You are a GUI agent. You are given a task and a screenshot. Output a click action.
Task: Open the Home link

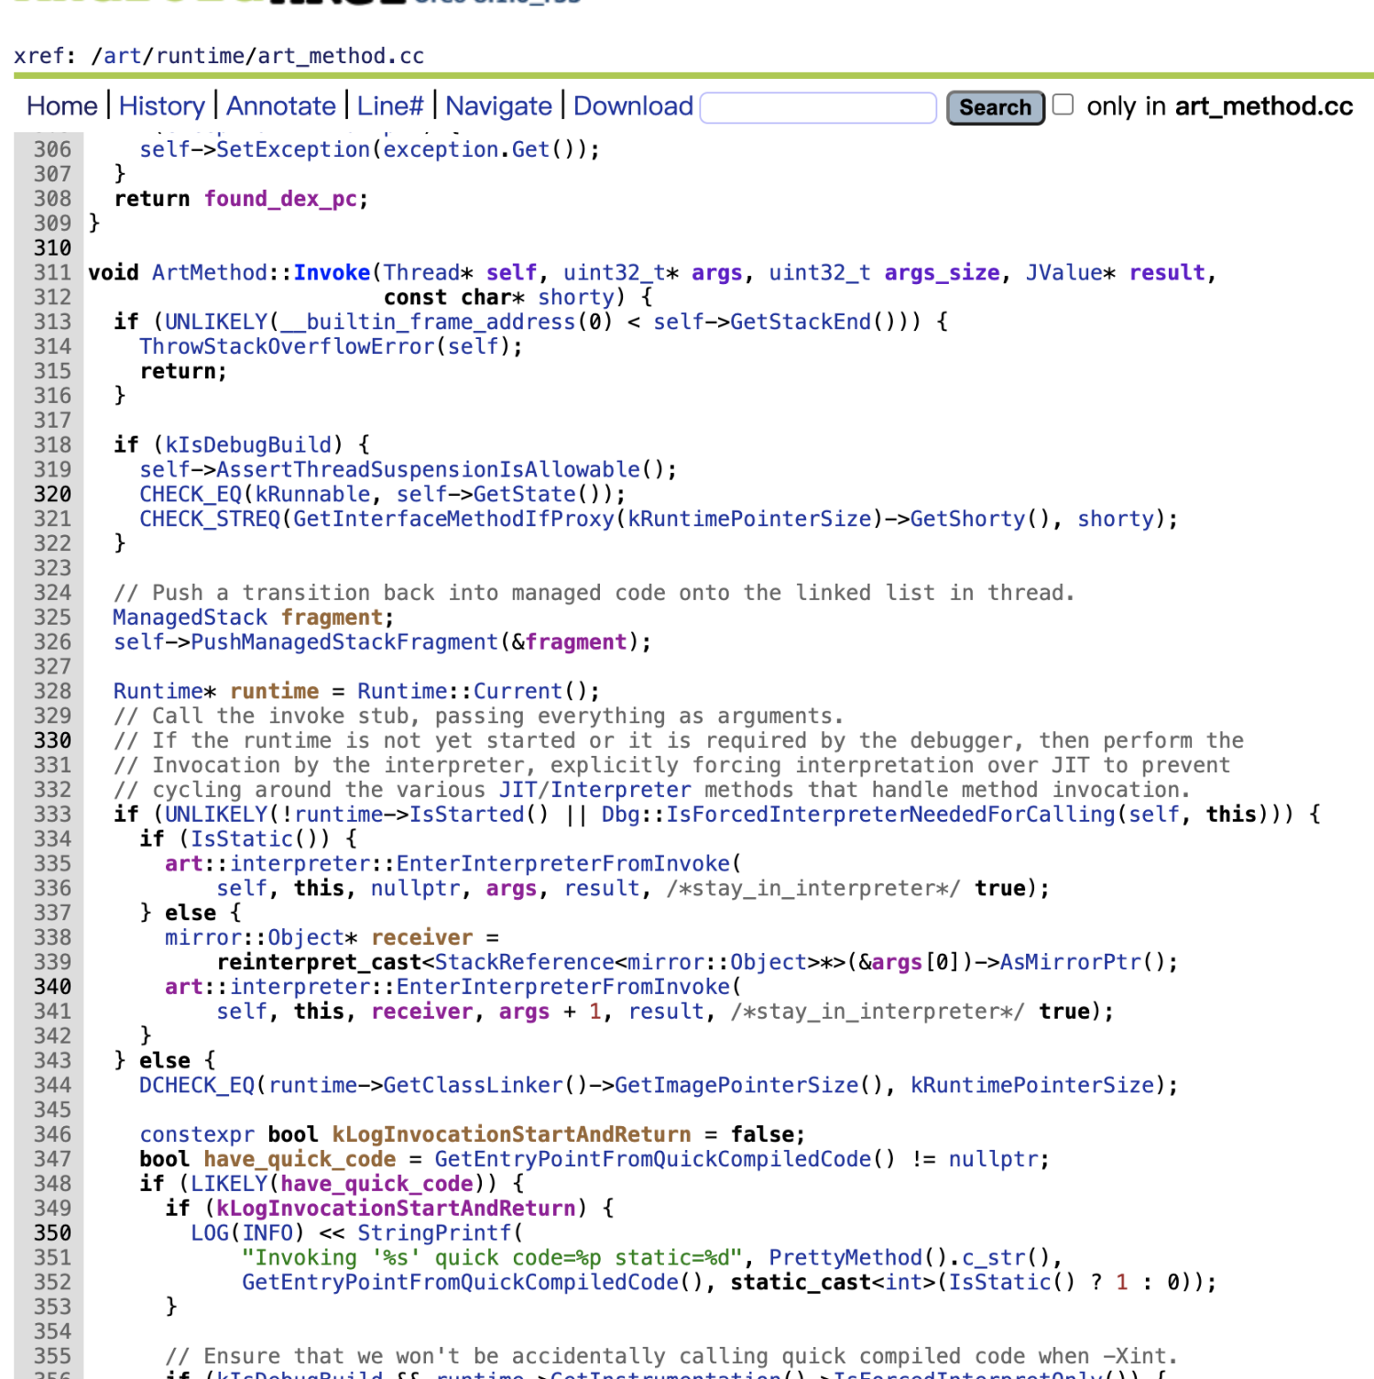click(62, 106)
